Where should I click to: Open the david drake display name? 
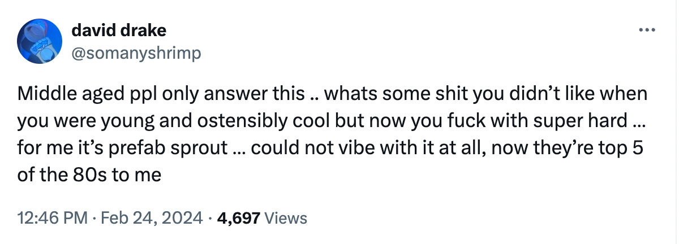tap(119, 31)
